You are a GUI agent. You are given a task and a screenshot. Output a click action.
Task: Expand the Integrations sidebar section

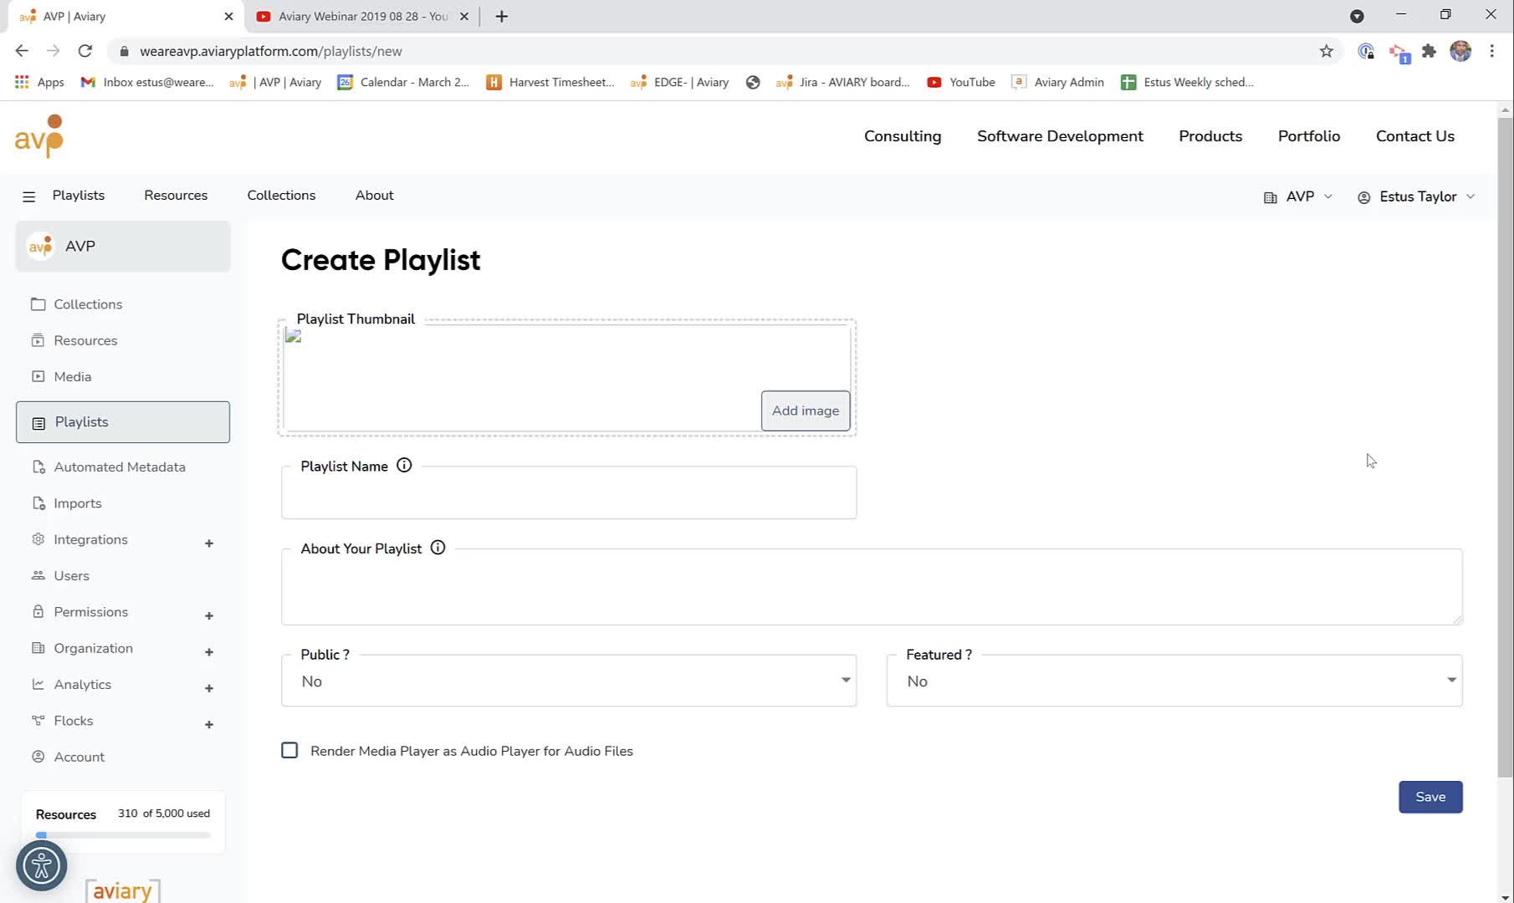point(209,543)
